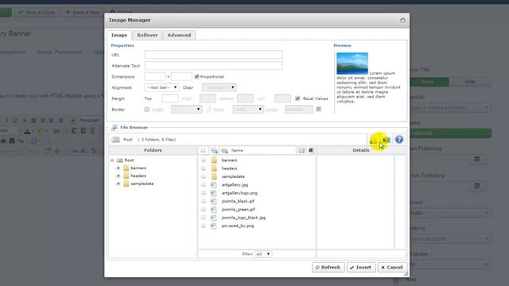Viewport: 509px width, 286px height.
Task: Collapse the Root node in Folders tree
Action: [x=112, y=160]
